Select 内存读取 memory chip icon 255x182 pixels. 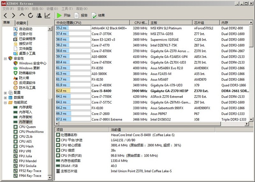click(15, 107)
